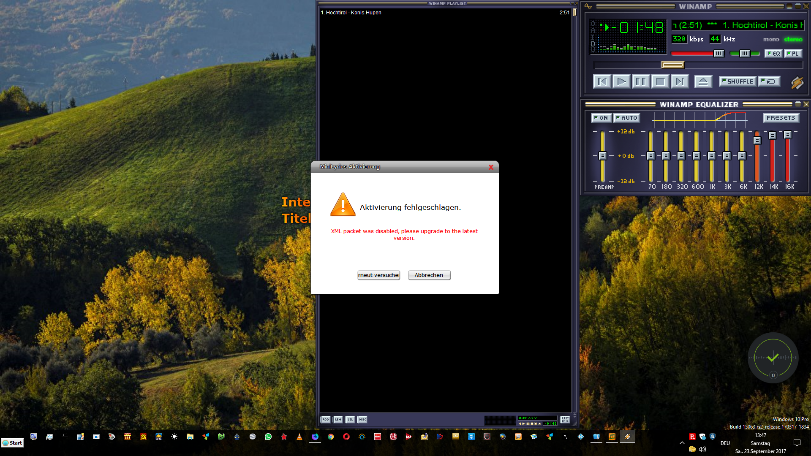Image resolution: width=811 pixels, height=456 pixels.
Task: Toggle repeat mode in Winamp
Action: click(769, 81)
